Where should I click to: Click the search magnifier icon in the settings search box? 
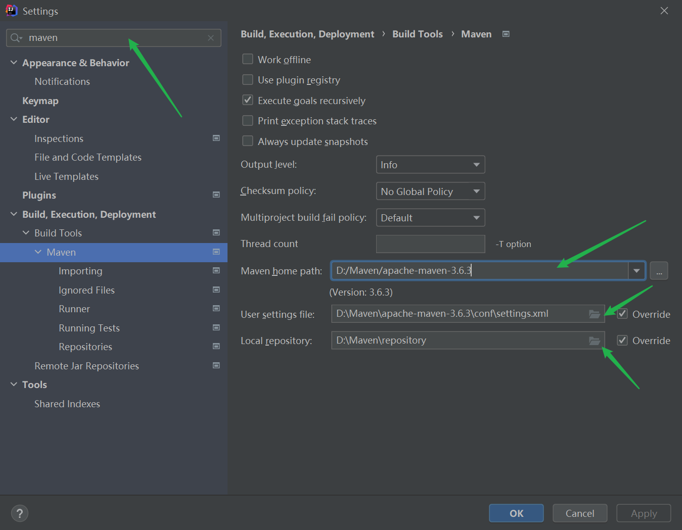(x=16, y=38)
